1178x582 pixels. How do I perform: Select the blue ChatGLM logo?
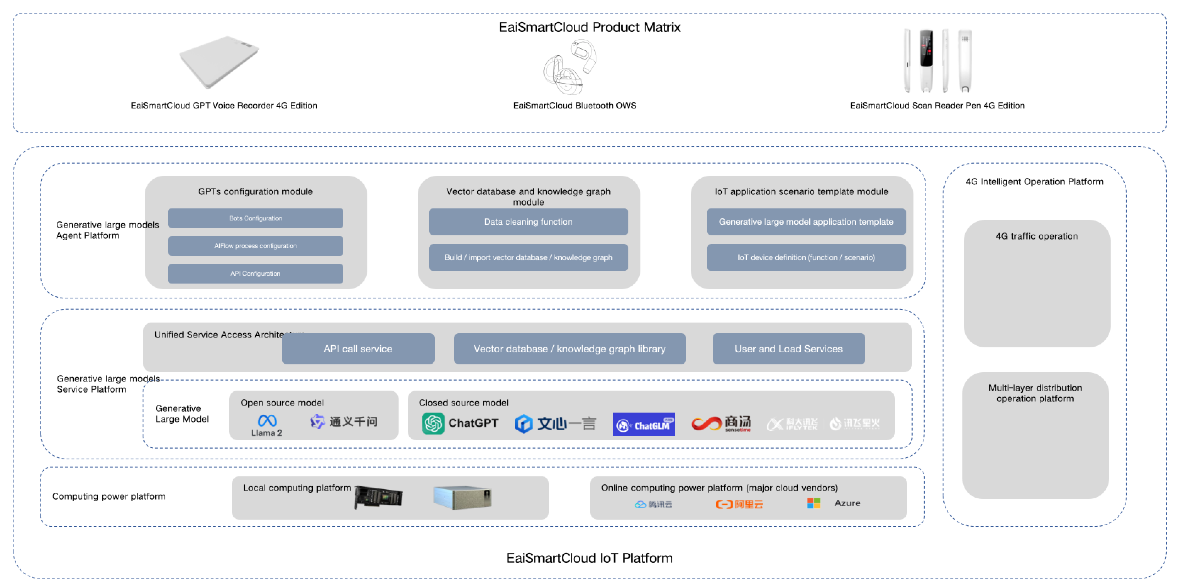[643, 424]
